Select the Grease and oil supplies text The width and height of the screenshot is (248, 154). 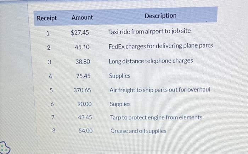click(x=138, y=131)
